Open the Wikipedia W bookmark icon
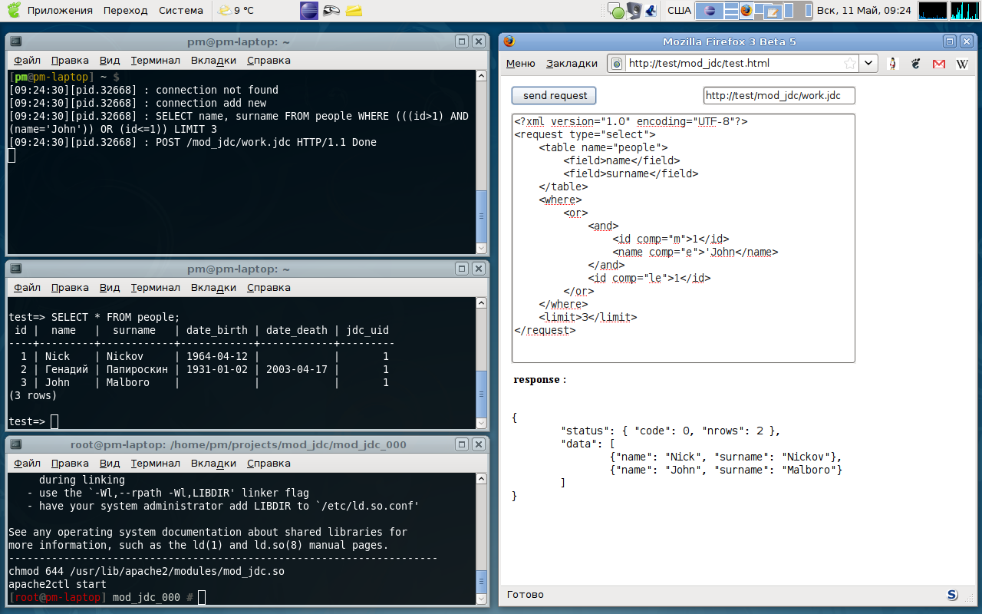This screenshot has width=982, height=614. click(x=962, y=64)
